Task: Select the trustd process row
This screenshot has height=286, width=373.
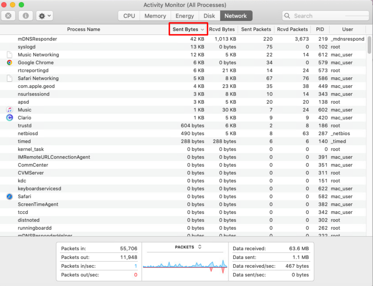Action: tap(183, 126)
